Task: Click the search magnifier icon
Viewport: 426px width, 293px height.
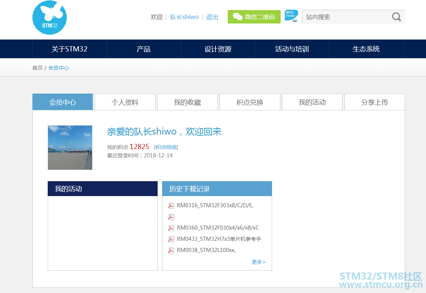Action: coord(397,17)
